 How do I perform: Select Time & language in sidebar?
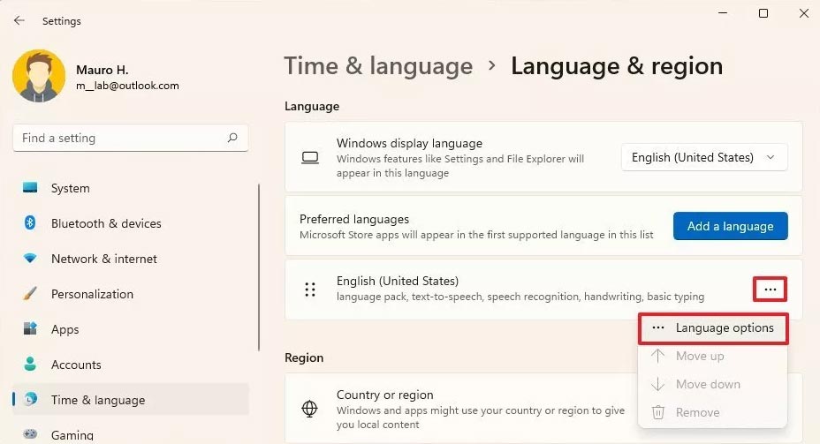[130, 400]
